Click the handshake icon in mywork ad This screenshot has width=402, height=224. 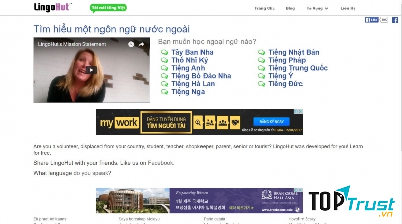235,123
